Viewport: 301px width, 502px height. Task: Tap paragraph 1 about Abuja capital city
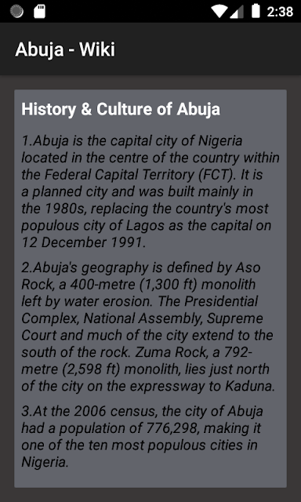point(150,191)
